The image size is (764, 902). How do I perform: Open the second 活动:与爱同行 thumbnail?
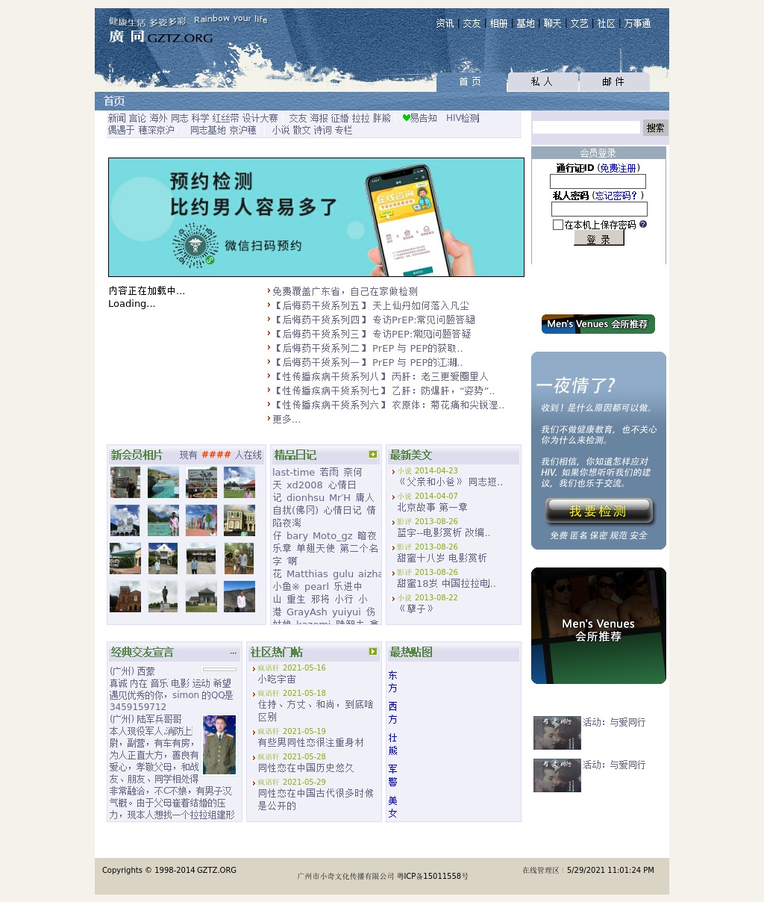tap(557, 775)
